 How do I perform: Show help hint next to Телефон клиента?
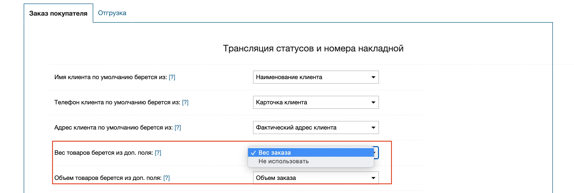click(185, 102)
